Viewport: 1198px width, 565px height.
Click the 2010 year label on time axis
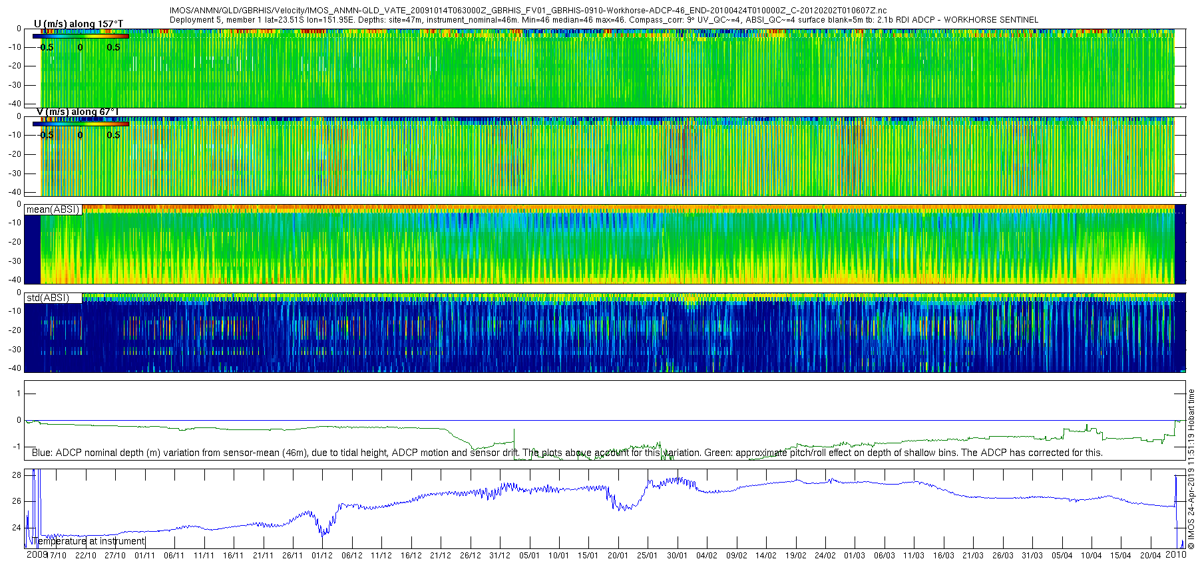(x=1176, y=555)
